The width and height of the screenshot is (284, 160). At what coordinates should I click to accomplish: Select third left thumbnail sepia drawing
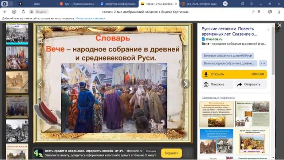pyautogui.click(x=17, y=82)
